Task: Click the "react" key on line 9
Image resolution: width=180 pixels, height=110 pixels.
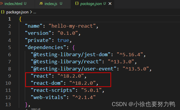Action: coord(41,76)
